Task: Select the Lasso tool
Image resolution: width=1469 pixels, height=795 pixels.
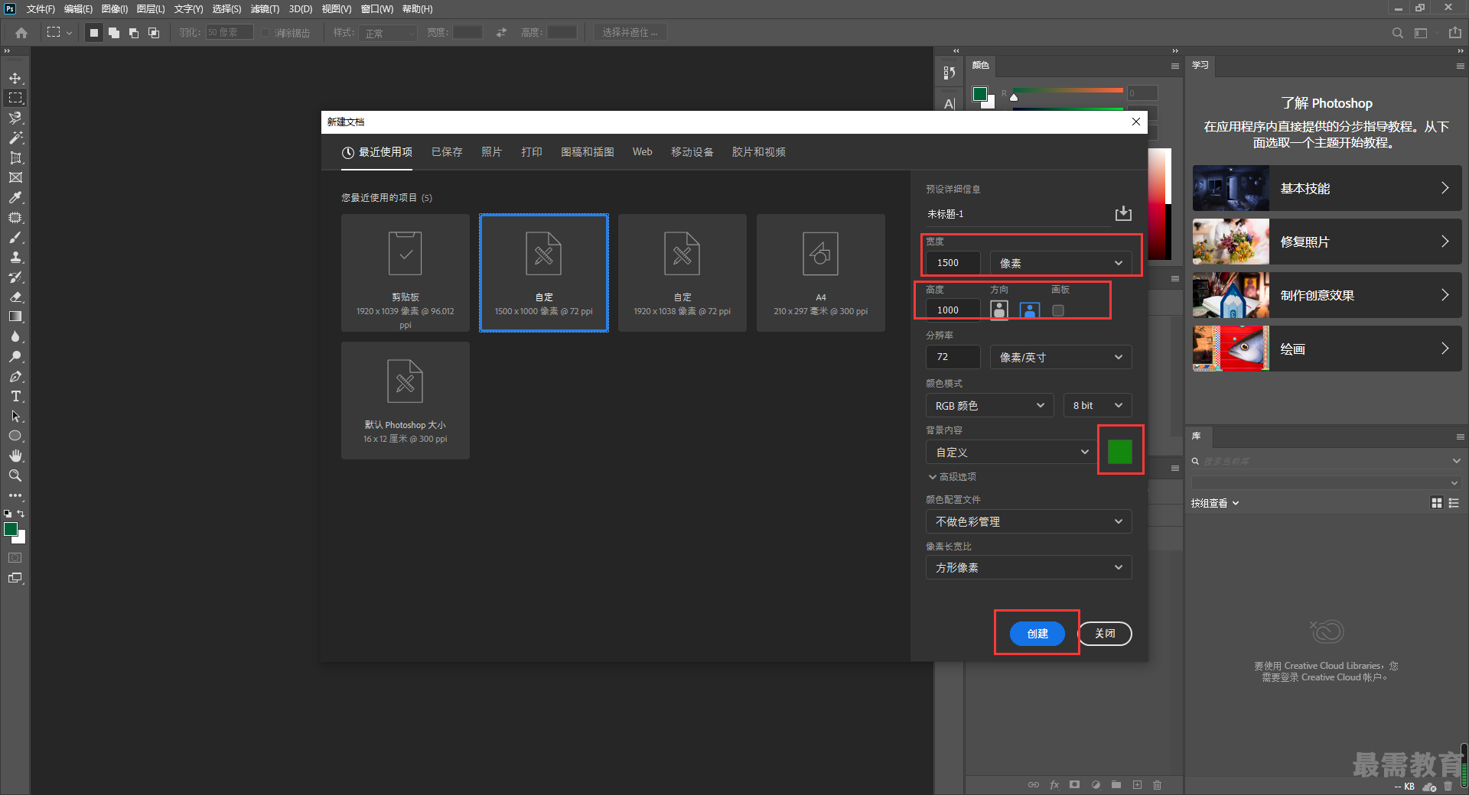Action: pyautogui.click(x=15, y=118)
